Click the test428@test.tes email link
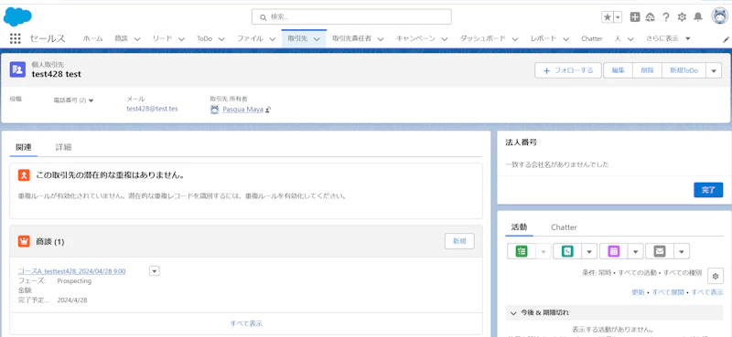The width and height of the screenshot is (732, 337). [152, 109]
